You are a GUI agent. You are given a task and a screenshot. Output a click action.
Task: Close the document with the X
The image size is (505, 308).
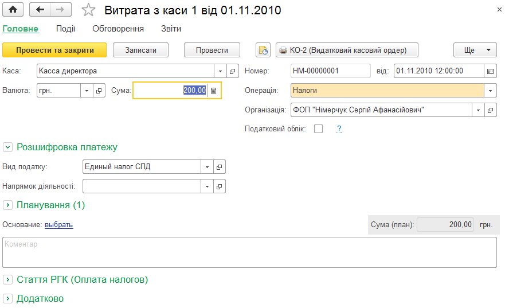point(499,10)
